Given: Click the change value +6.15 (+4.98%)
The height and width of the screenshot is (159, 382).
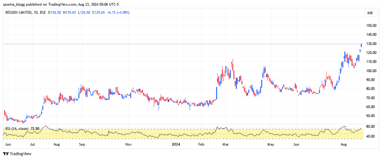Looking at the screenshot, I should click(x=118, y=13).
